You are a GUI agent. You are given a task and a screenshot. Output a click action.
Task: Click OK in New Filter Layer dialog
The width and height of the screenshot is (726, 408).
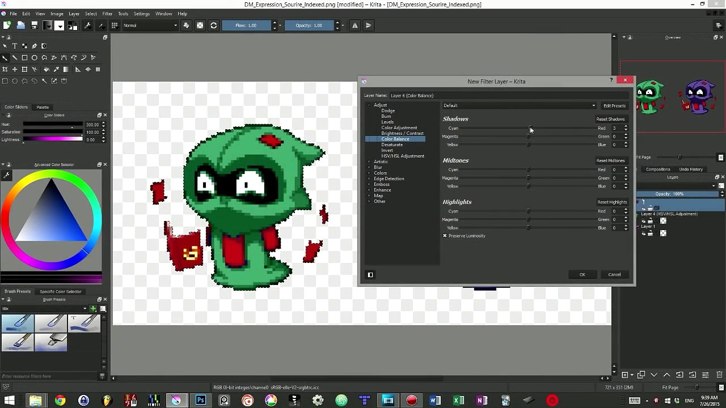(582, 275)
